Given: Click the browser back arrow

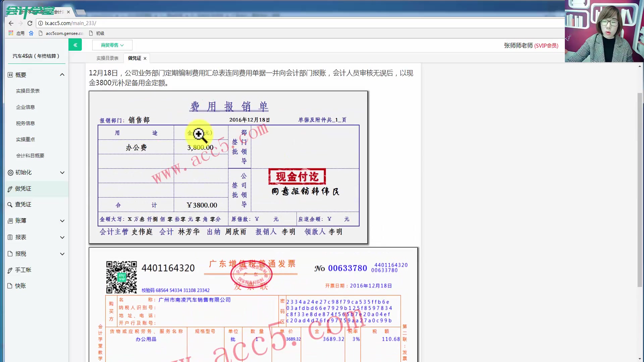Looking at the screenshot, I should [11, 23].
